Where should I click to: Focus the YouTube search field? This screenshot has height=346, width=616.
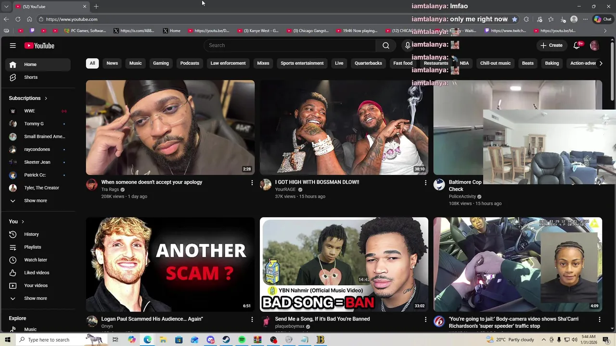point(290,45)
